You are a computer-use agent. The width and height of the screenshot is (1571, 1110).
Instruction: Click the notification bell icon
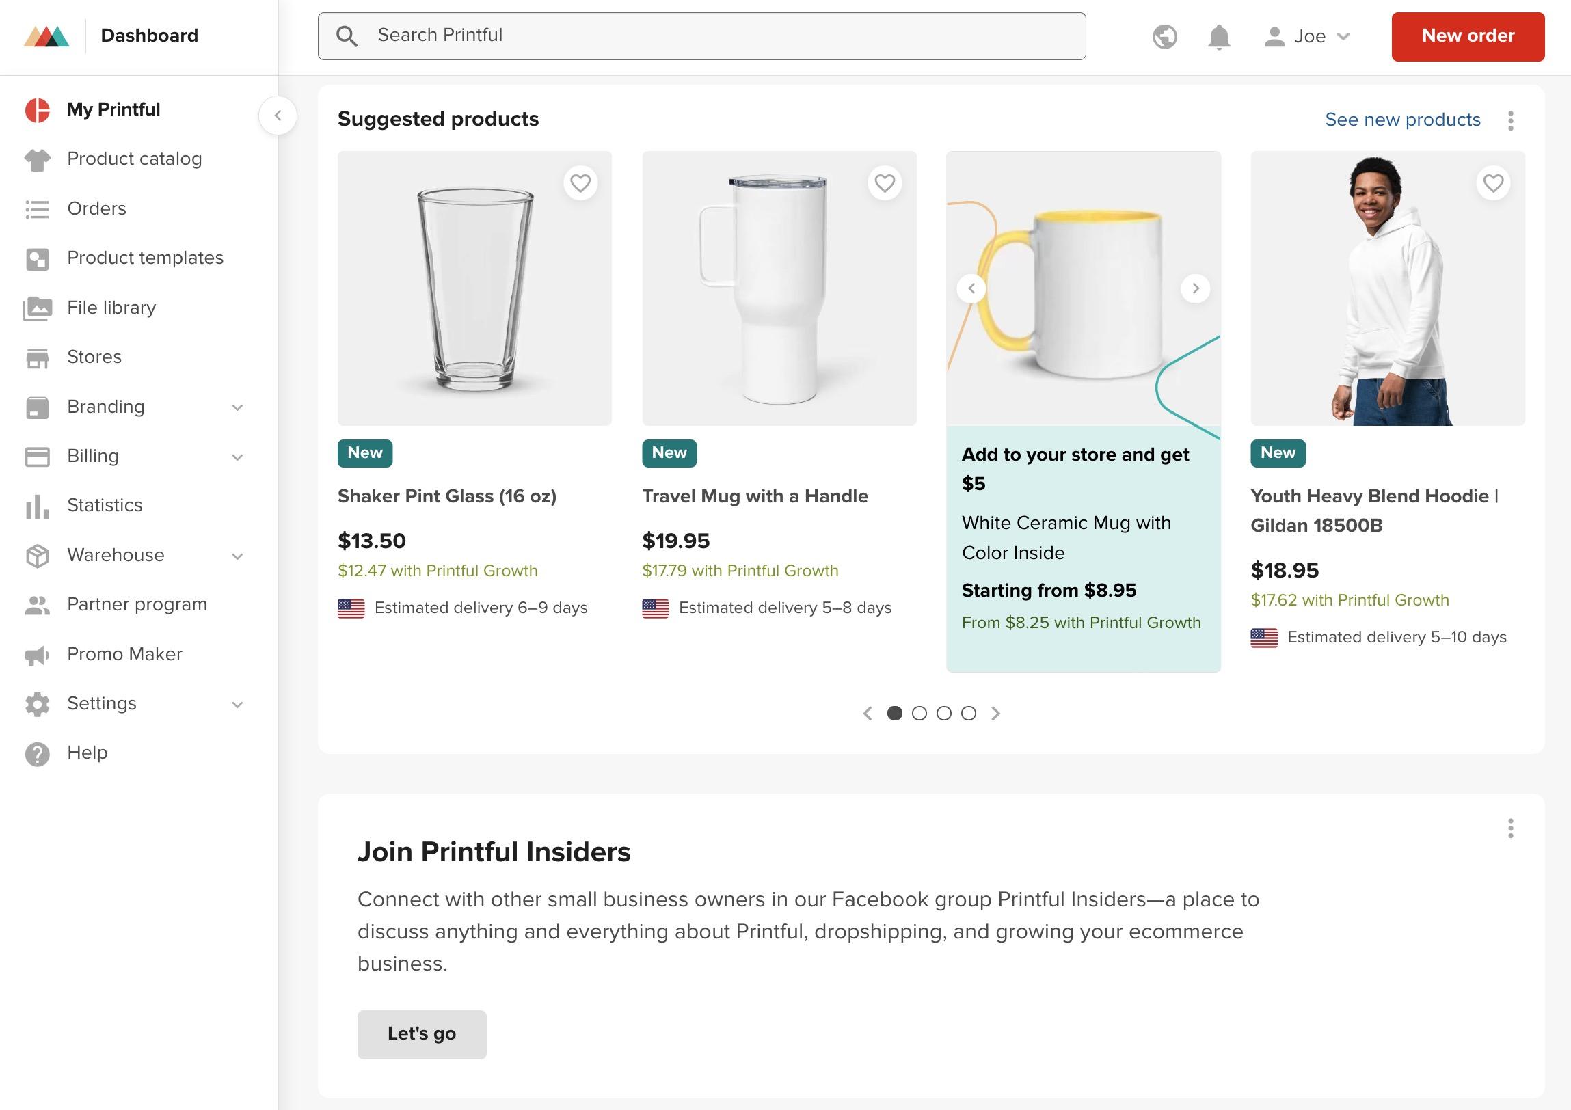tap(1219, 36)
